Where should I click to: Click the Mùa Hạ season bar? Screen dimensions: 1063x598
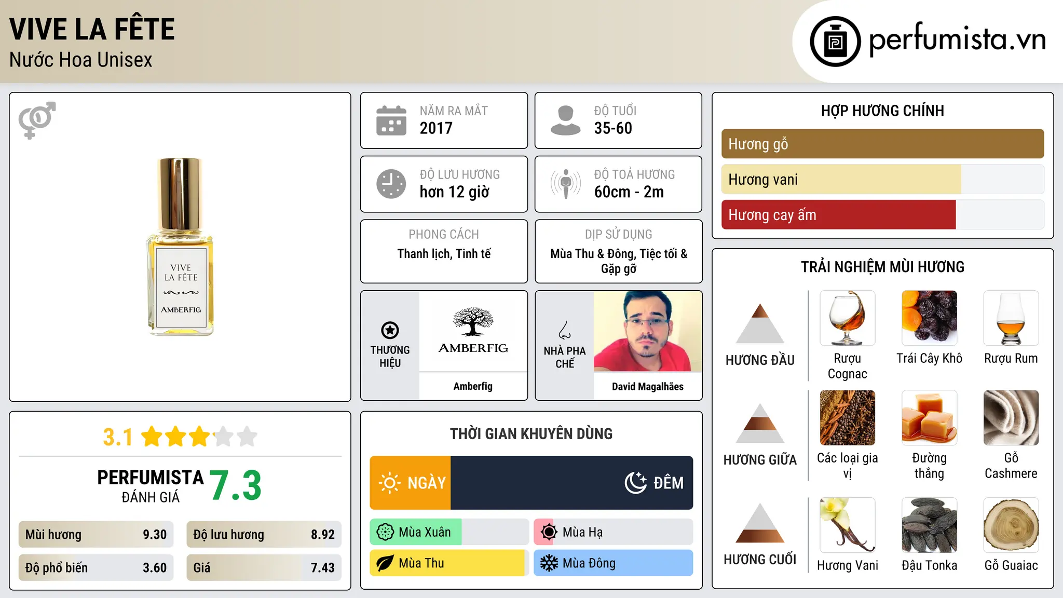coord(614,532)
